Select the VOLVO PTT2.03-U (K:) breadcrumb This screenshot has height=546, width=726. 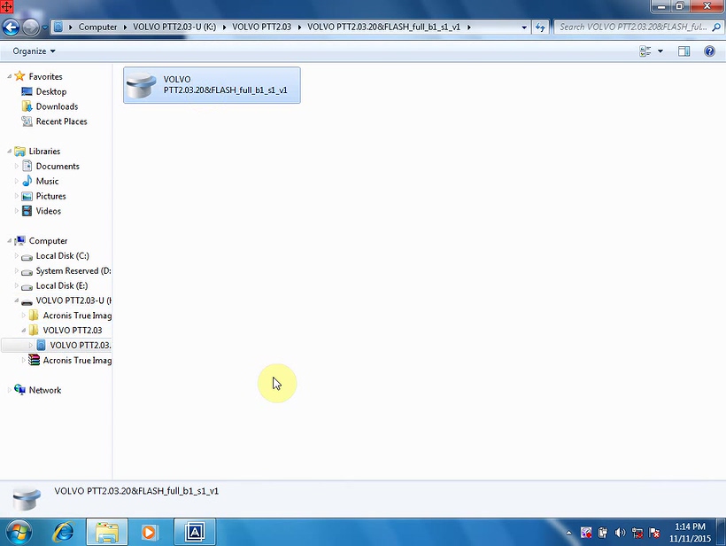tap(174, 27)
